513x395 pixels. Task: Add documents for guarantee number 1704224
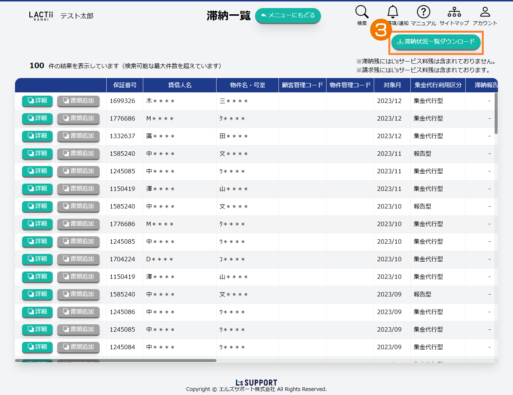click(78, 259)
